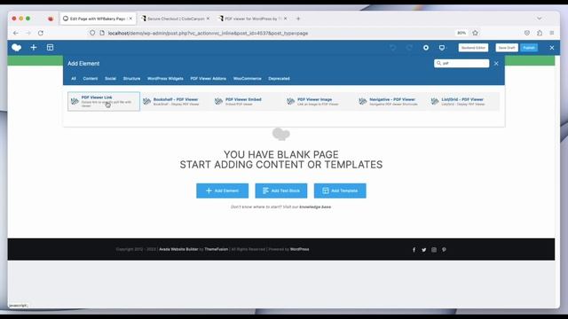Image resolution: width=568 pixels, height=319 pixels.
Task: Open the browser extensions icon
Action: pos(540,33)
